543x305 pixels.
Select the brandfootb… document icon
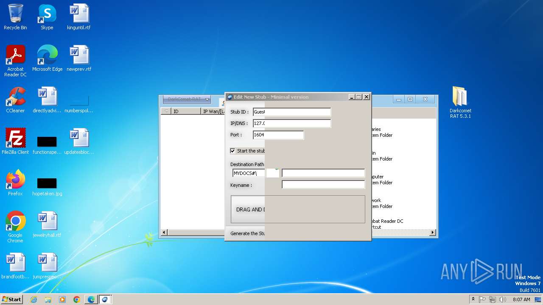coord(15,266)
